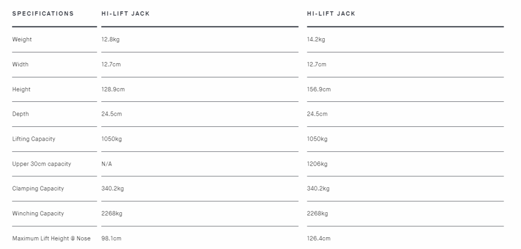The width and height of the screenshot is (521, 249).
Task: Click the Upper 30cm capacity label
Action: pyautogui.click(x=42, y=164)
